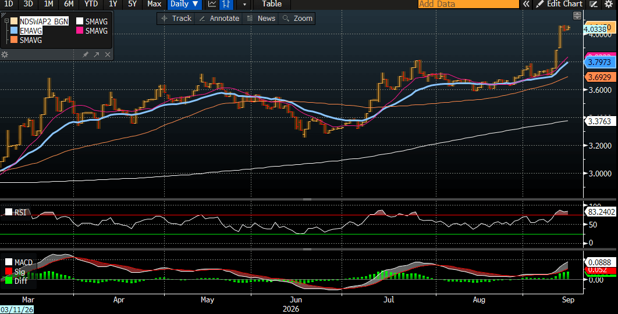Click the Jul label on time axis

[x=389, y=300]
